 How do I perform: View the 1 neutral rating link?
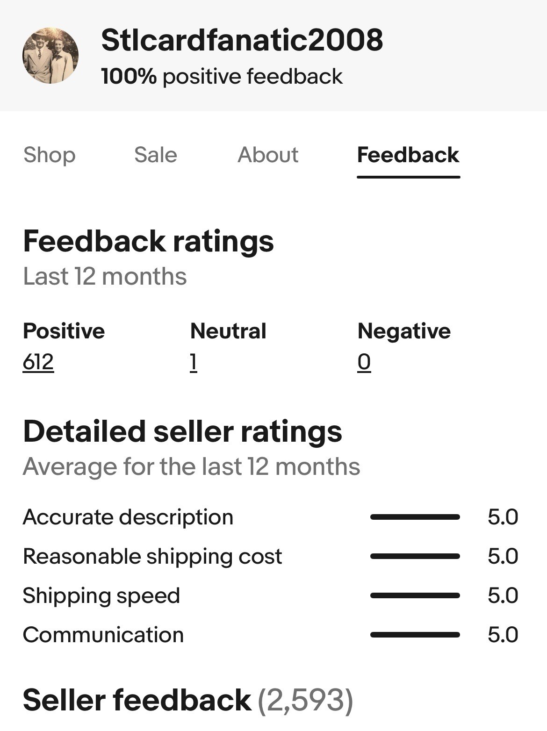click(194, 362)
